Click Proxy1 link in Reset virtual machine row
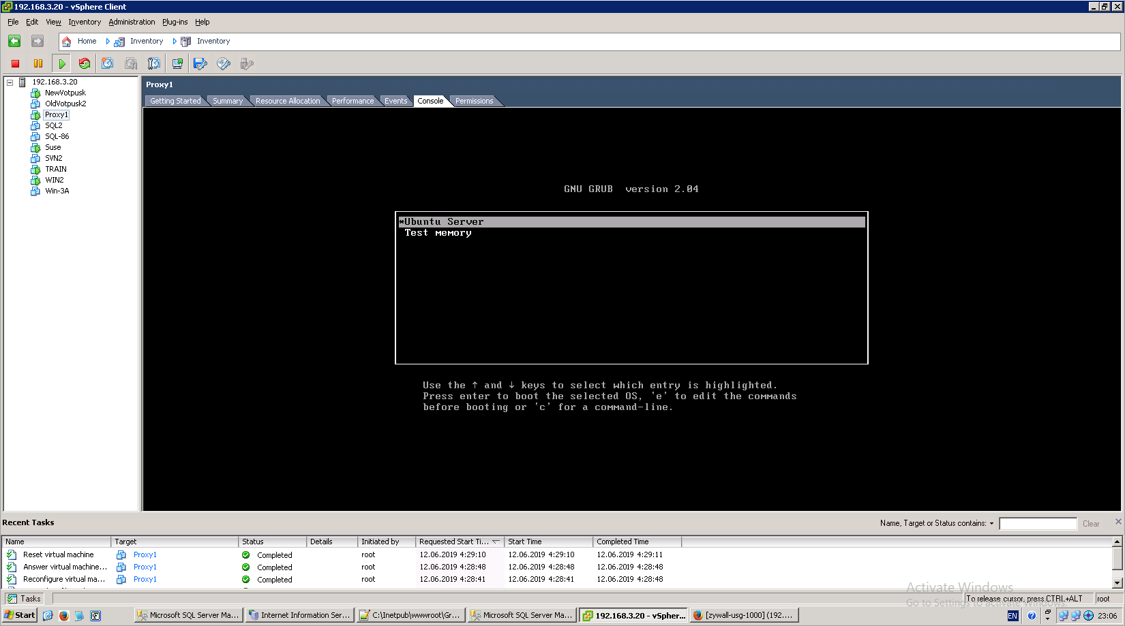The image size is (1125, 626). pyautogui.click(x=145, y=554)
